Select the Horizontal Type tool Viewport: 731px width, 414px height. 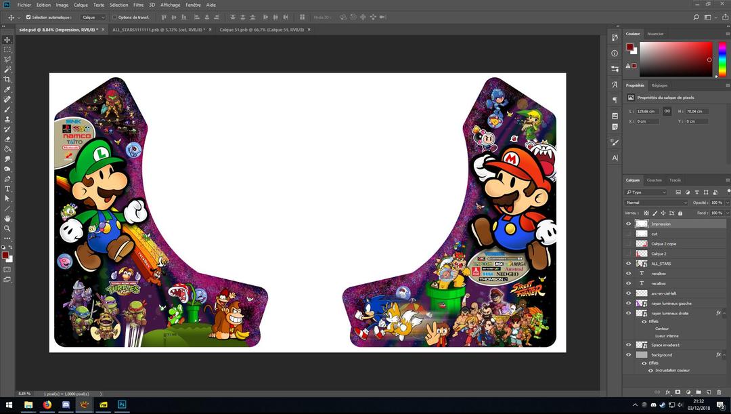[x=7, y=188]
